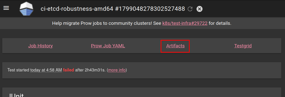Screen dimensions: 285x97
Task: Expand the more info link
Action: [x=117, y=70]
